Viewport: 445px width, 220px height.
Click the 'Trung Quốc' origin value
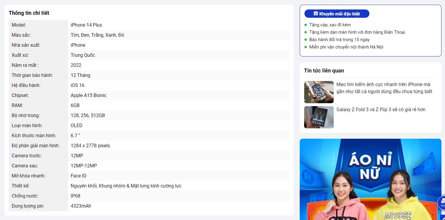click(x=83, y=55)
